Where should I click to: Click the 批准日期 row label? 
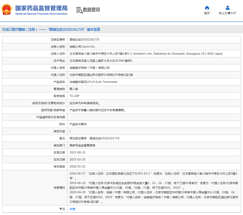59,152
